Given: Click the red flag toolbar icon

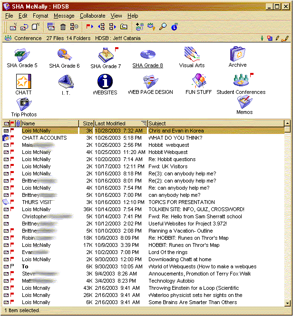Looking at the screenshot, I should point(89,27).
